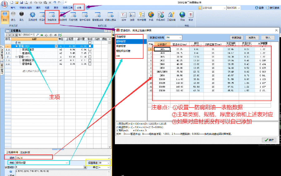Image resolution: width=281 pixels, height=176 pixels.
Task: Check the 校对 box for row 1.1
Action: [x=90, y=49]
